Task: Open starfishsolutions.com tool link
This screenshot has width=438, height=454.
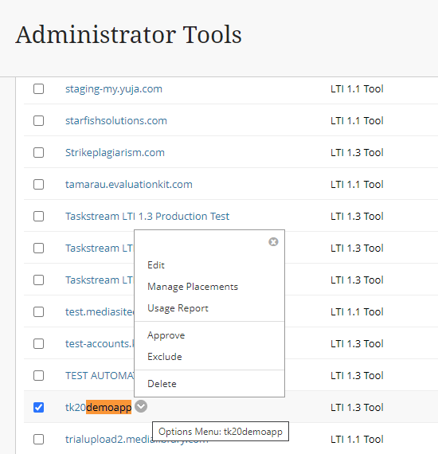Action: click(x=116, y=121)
